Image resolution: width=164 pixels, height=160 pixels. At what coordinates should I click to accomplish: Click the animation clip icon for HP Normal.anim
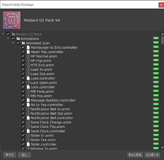pyautogui.click(x=28, y=56)
